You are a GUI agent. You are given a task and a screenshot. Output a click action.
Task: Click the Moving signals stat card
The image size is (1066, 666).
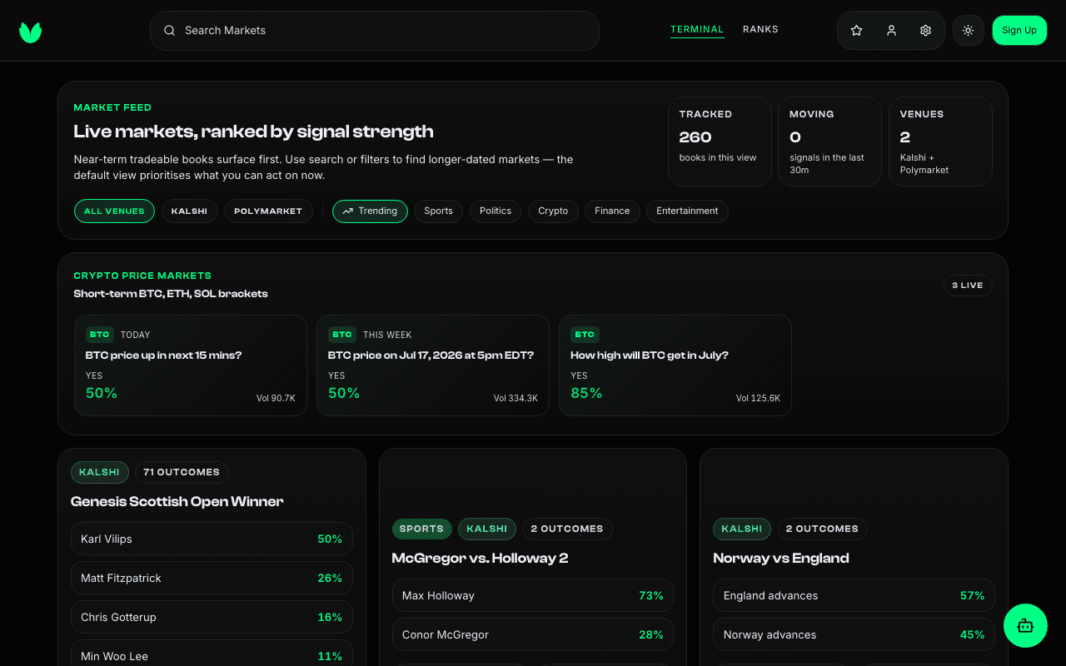829,142
